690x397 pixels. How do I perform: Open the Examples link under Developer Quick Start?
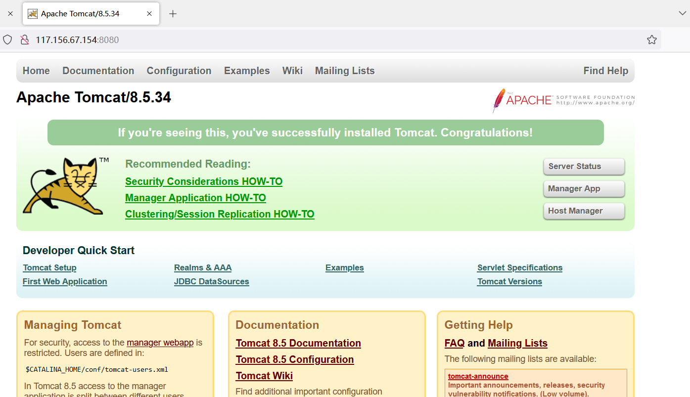tap(345, 267)
